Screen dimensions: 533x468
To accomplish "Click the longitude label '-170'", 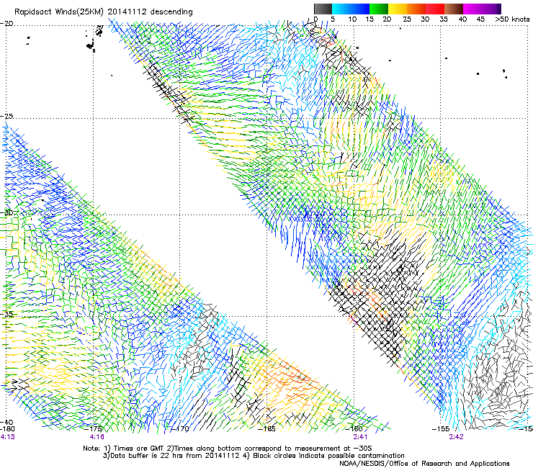I will pyautogui.click(x=179, y=429).
